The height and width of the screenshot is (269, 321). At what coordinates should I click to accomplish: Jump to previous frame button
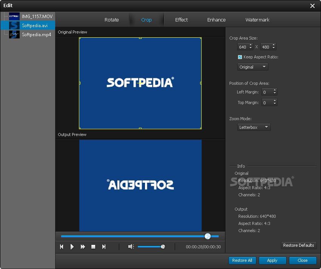tap(62, 247)
